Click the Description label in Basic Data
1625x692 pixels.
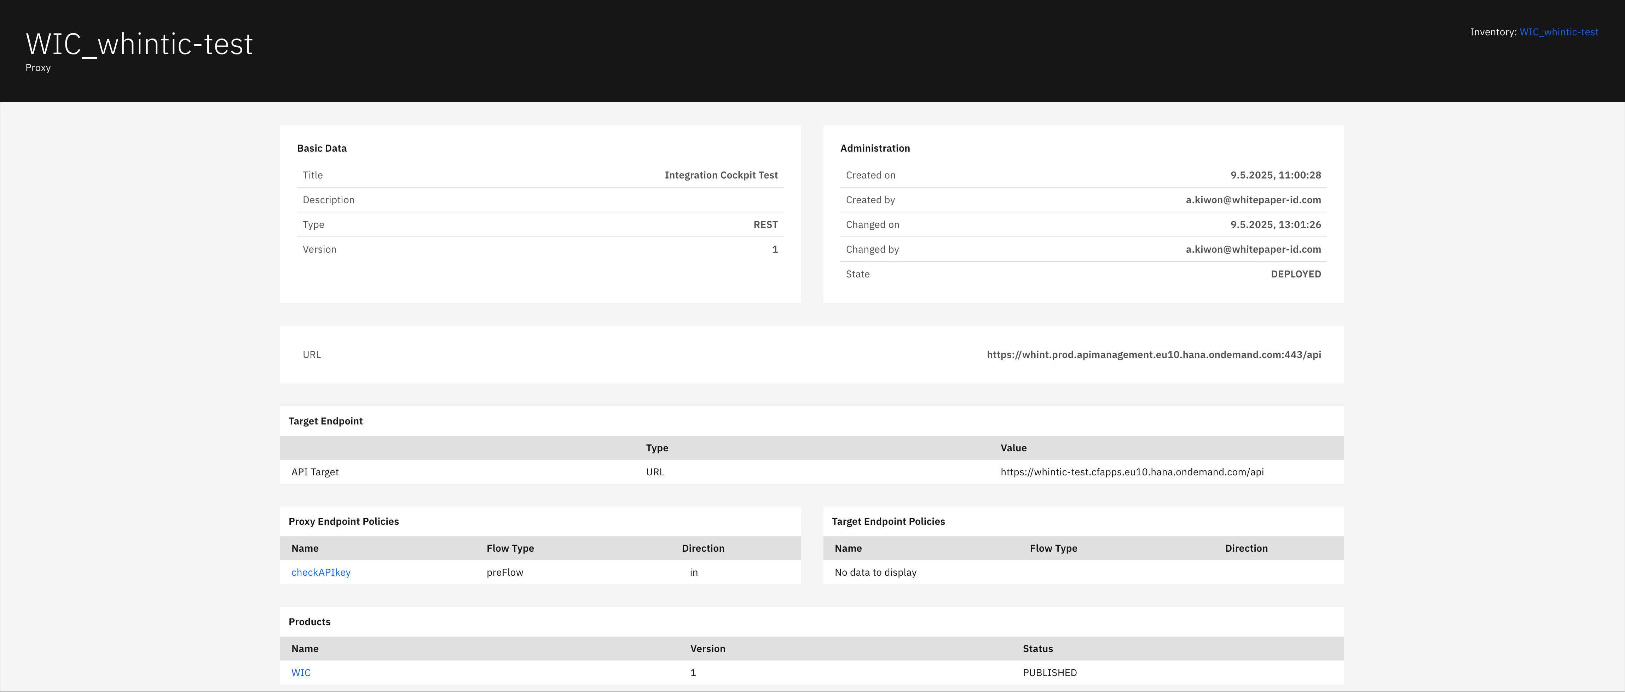pos(328,200)
